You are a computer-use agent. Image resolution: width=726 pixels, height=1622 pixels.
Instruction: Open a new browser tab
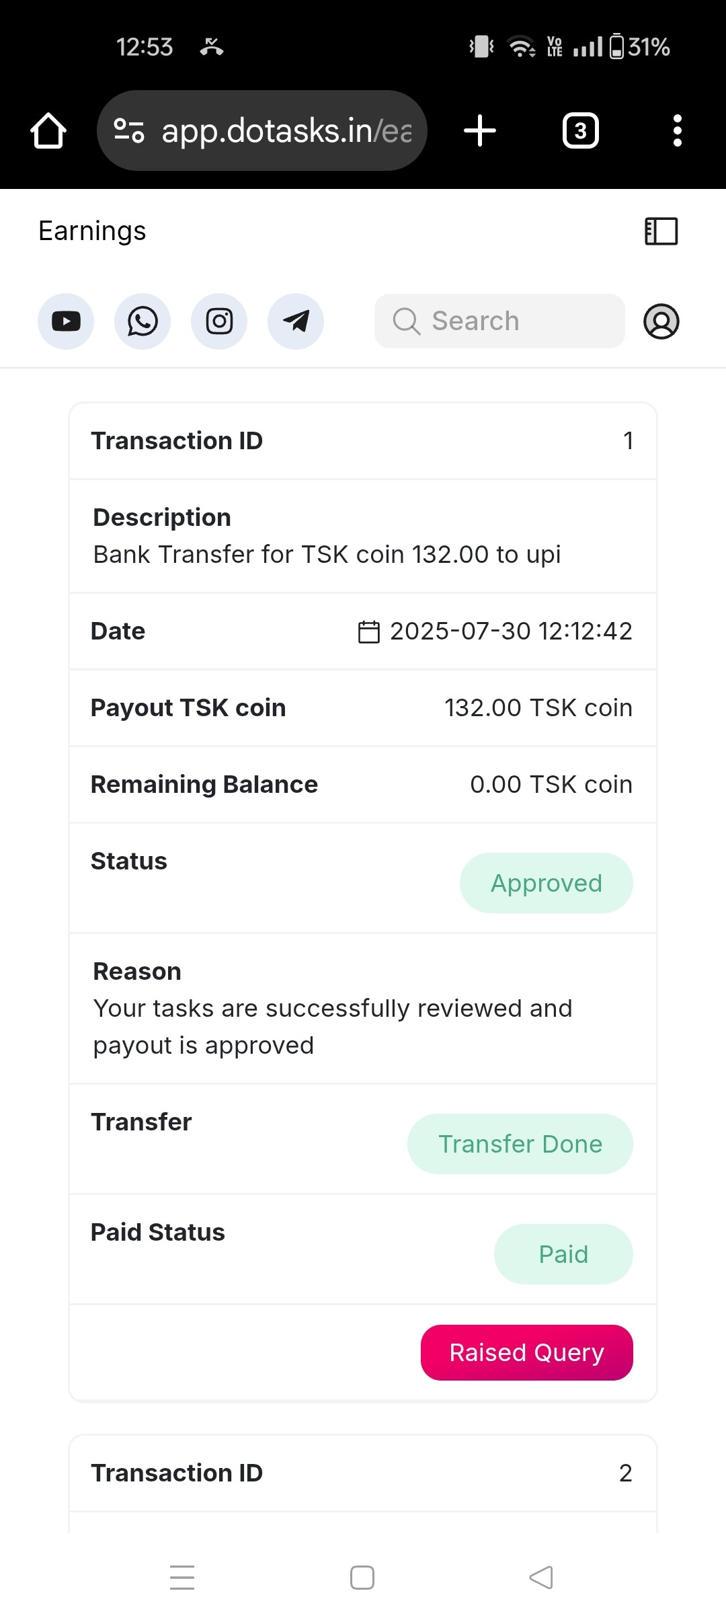coord(480,130)
